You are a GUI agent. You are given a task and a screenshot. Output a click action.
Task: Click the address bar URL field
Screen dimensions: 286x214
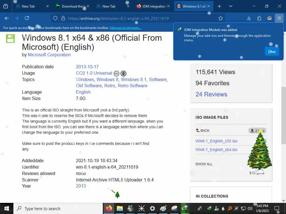point(139,18)
